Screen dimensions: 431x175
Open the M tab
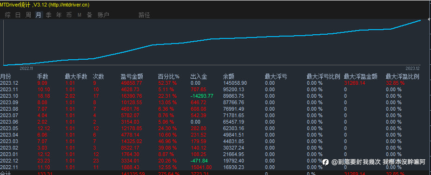pyautogui.click(x=80, y=15)
